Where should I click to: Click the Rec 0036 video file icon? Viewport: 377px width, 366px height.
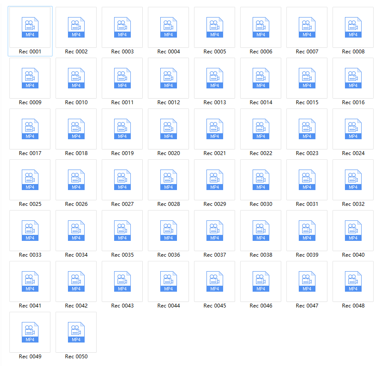pos(168,231)
